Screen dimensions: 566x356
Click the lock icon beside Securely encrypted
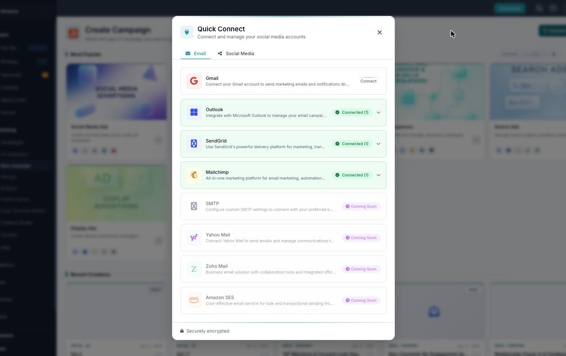182,331
